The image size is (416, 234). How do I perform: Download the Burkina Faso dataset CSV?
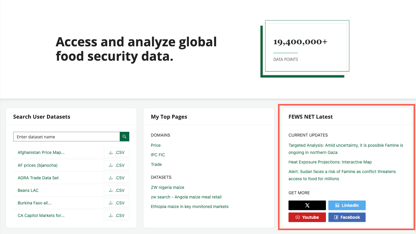click(116, 203)
